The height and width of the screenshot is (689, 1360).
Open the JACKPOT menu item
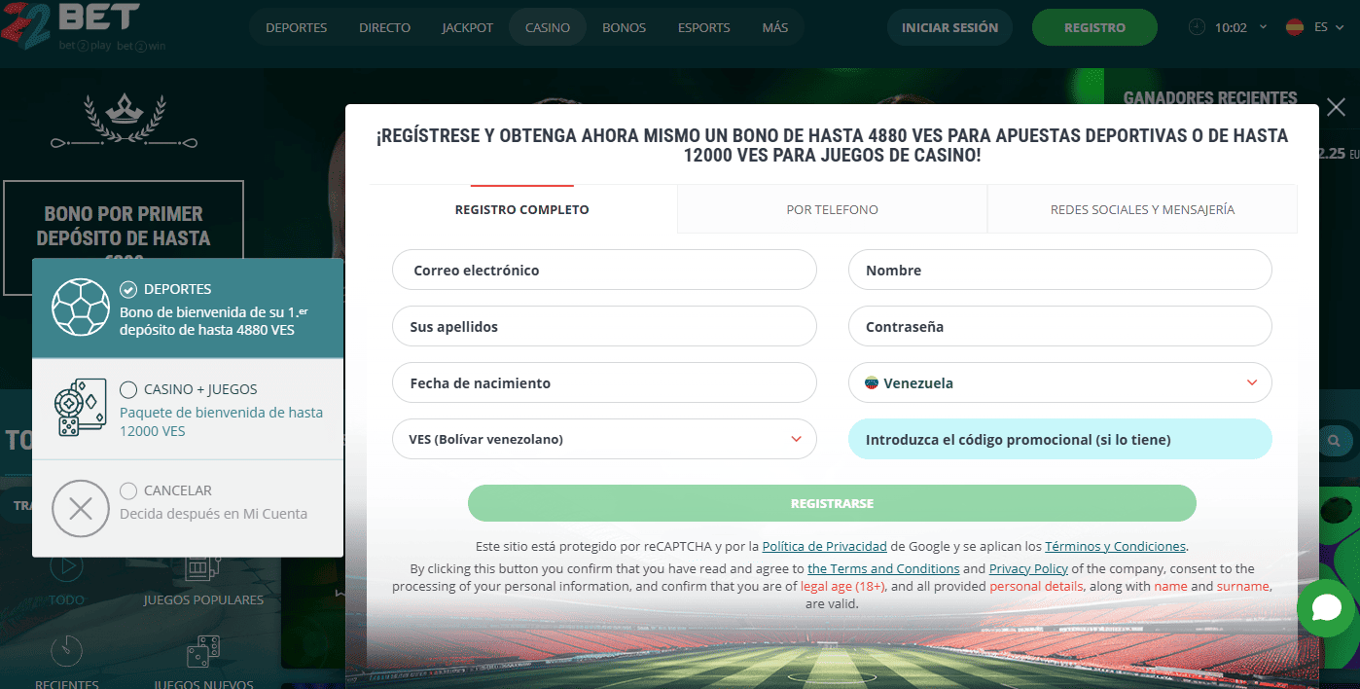(x=468, y=27)
